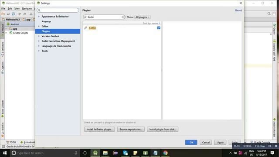Expand the Tools settings node

point(39,51)
